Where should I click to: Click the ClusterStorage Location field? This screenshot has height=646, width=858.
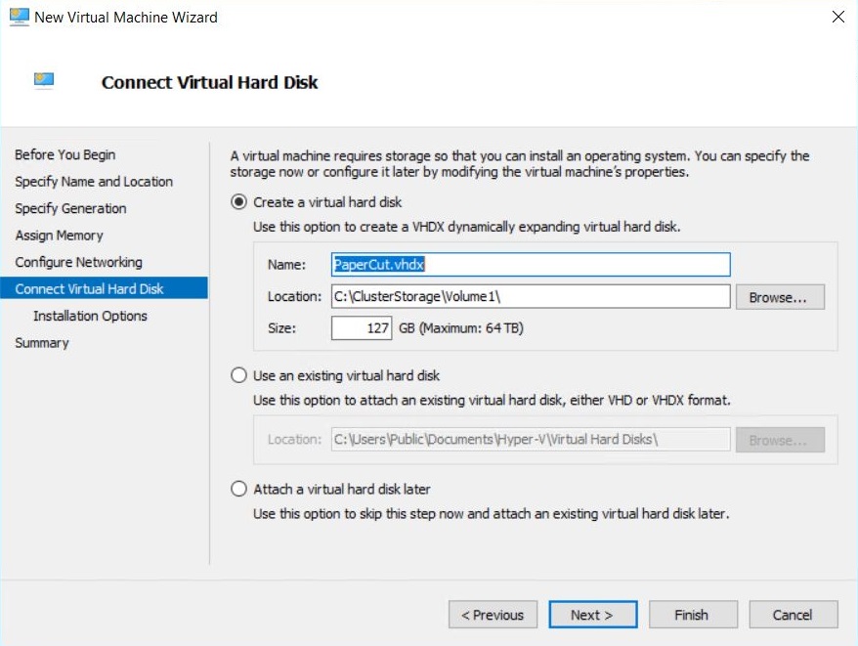[x=531, y=296]
